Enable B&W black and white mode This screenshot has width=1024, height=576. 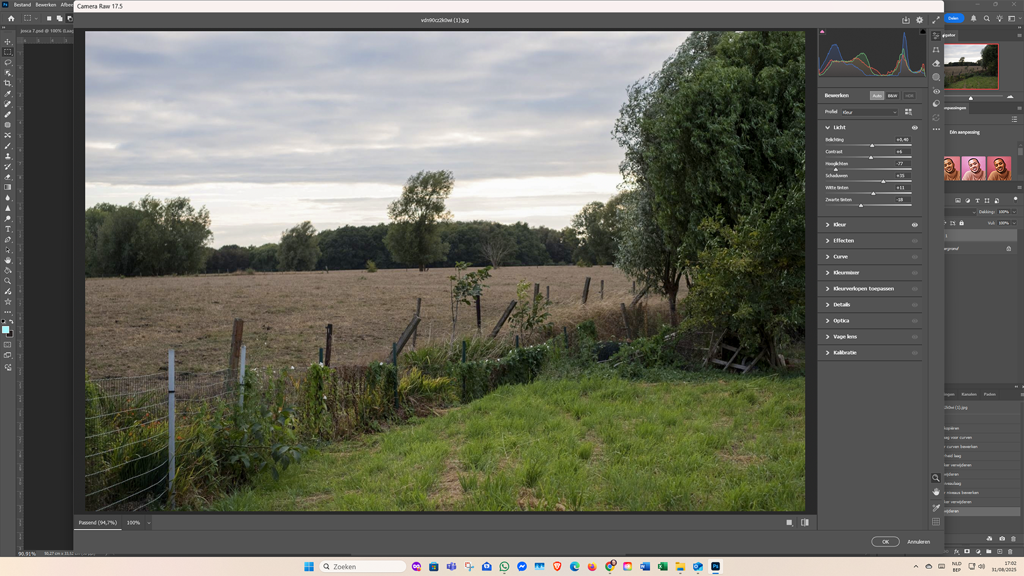point(892,96)
